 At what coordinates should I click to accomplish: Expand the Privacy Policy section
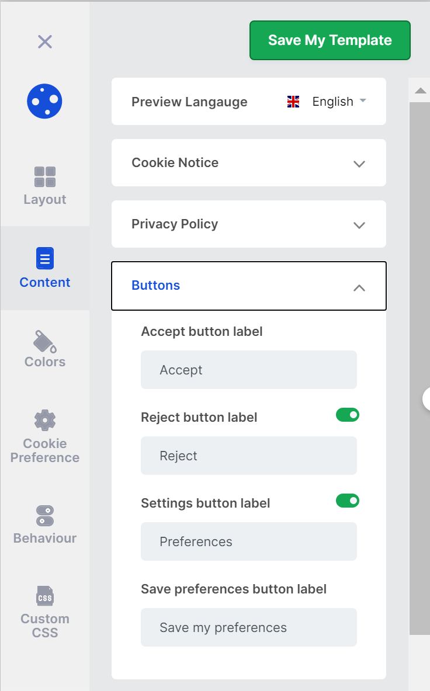(359, 225)
